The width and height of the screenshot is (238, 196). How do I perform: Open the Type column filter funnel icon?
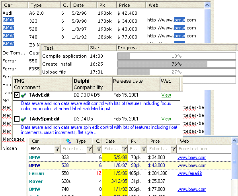click(x=89, y=149)
